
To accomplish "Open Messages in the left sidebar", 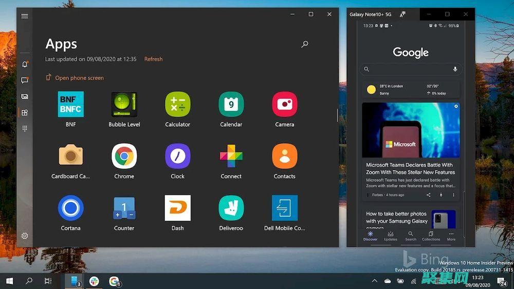I will click(25, 81).
